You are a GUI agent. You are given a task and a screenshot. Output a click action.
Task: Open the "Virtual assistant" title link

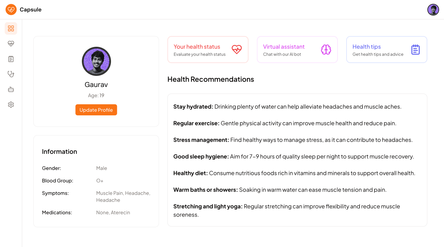click(x=283, y=47)
